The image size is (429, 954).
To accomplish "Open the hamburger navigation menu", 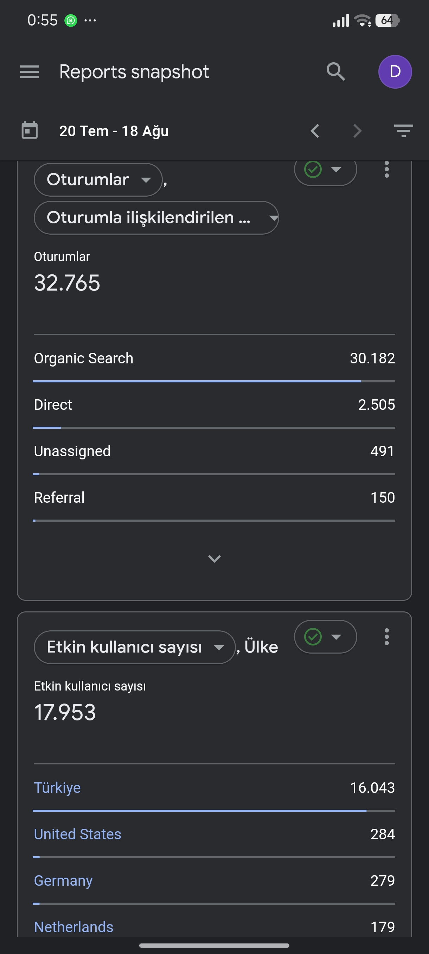I will tap(29, 72).
